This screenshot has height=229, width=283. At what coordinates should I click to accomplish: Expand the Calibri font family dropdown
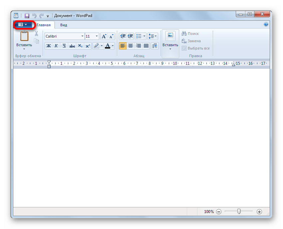click(82, 36)
